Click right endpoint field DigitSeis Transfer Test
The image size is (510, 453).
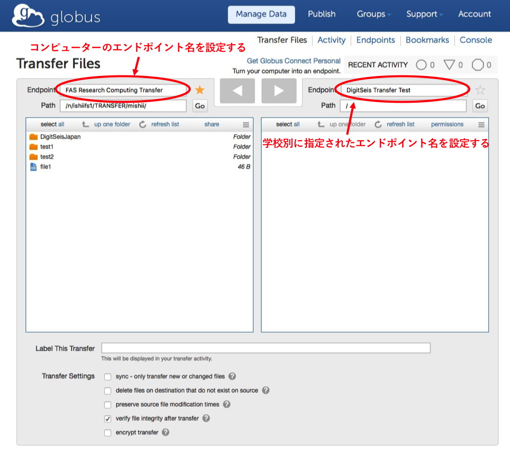tap(404, 90)
